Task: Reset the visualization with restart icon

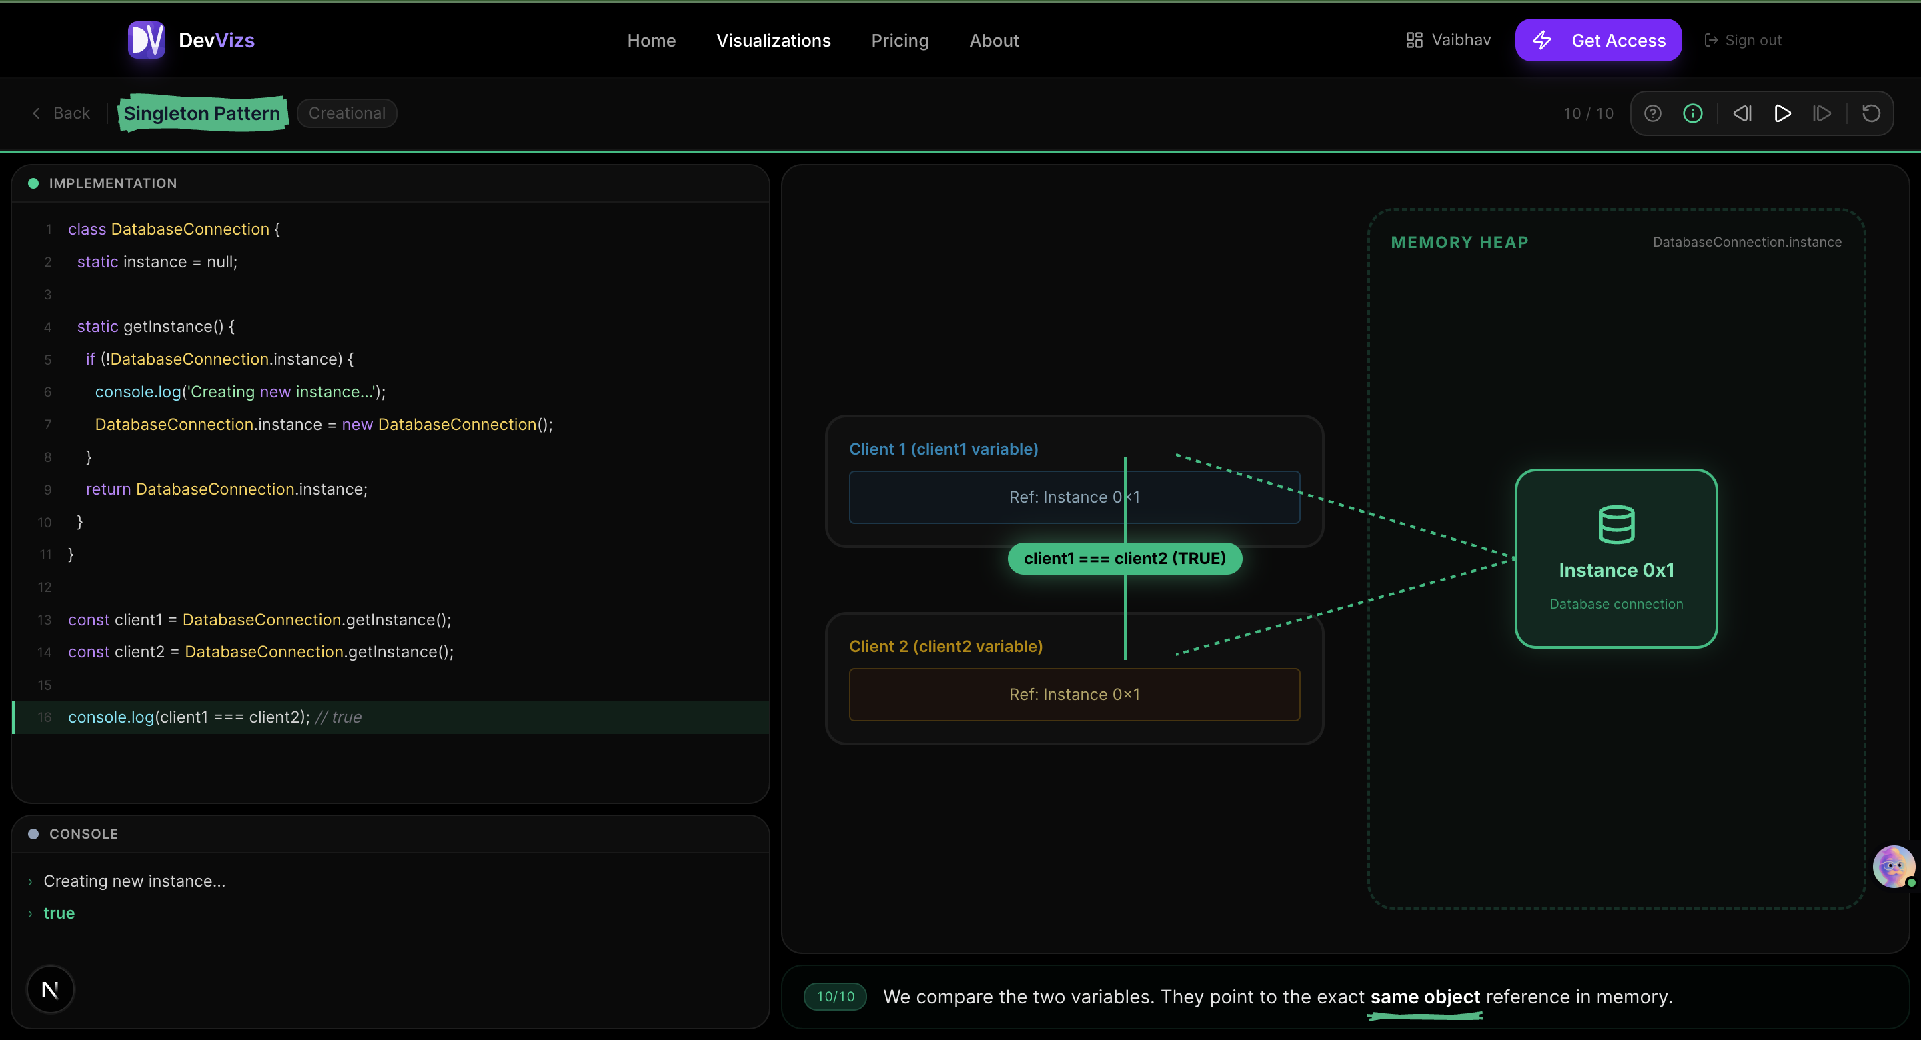Action: point(1870,113)
